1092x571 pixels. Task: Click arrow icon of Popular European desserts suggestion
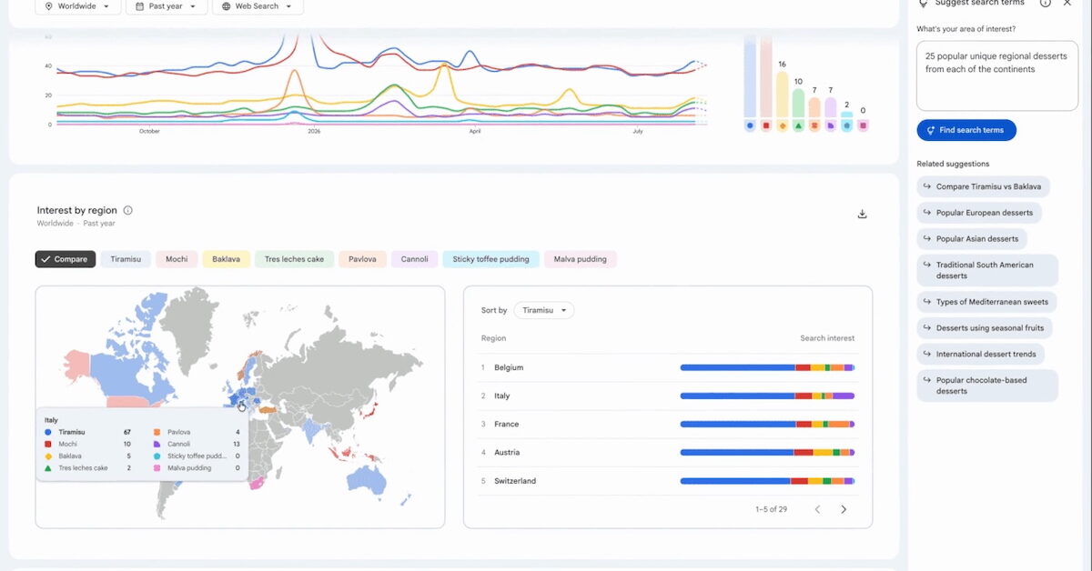click(x=927, y=213)
